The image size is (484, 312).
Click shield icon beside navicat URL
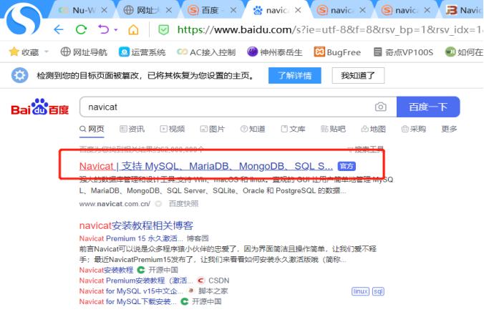158,204
